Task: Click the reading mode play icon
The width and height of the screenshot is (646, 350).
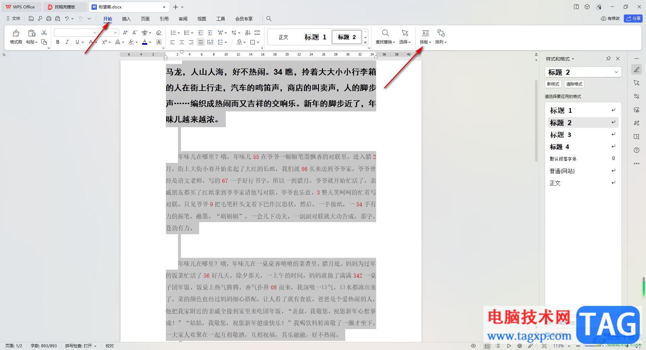Action: 509,346
